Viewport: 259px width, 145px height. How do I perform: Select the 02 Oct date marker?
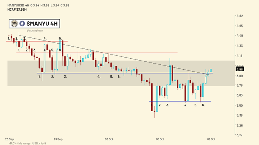tap(109, 139)
